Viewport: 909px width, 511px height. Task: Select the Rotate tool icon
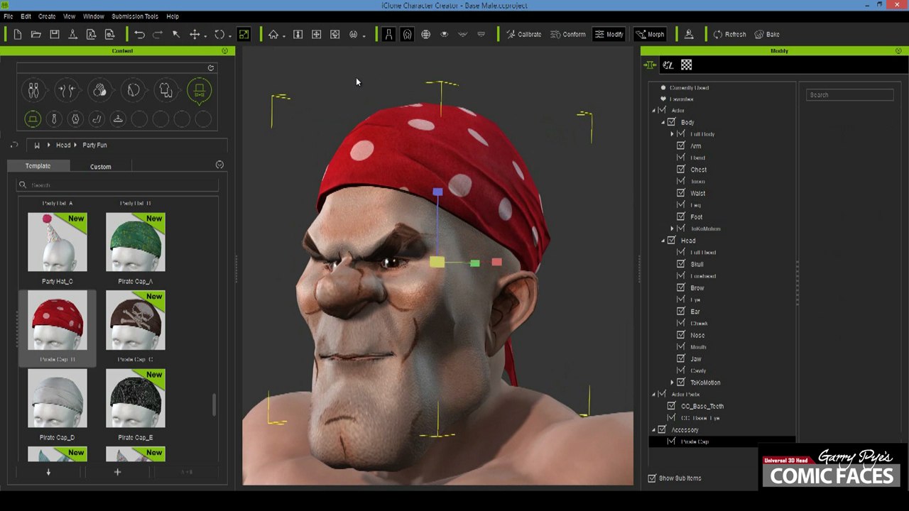pyautogui.click(x=219, y=34)
